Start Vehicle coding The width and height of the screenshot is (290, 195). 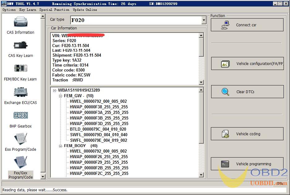247,134
